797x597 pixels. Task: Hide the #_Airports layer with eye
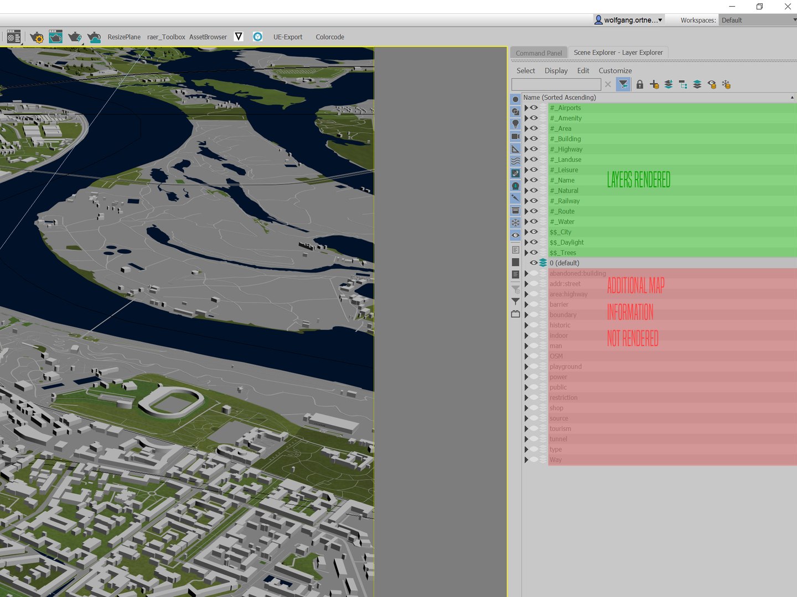(534, 108)
